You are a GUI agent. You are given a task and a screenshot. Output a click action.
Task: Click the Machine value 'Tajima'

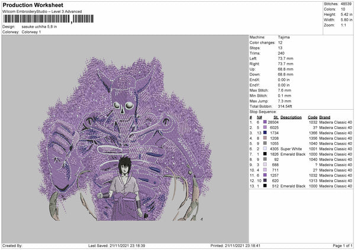click(283, 37)
